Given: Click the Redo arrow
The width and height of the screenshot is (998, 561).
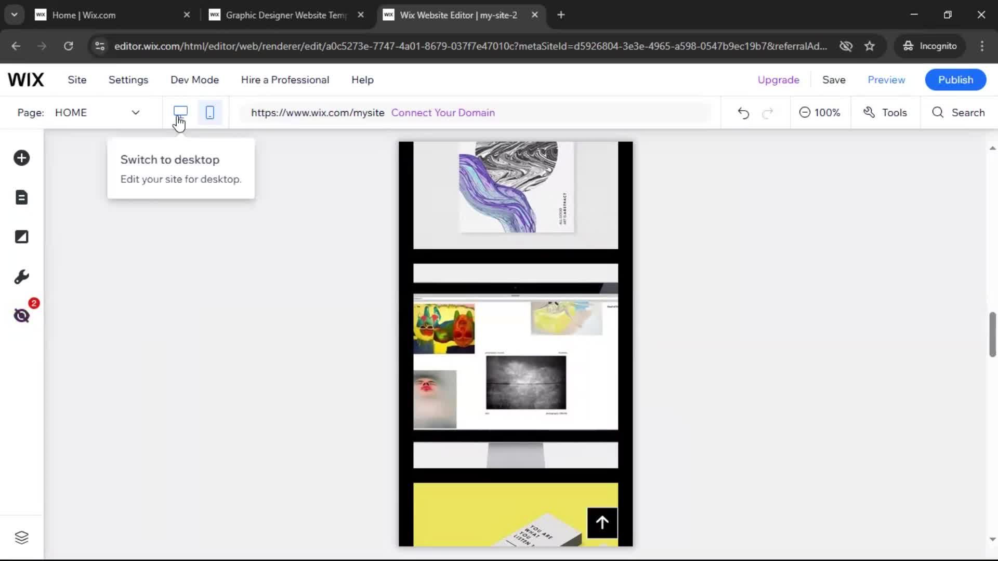Looking at the screenshot, I should (x=768, y=113).
